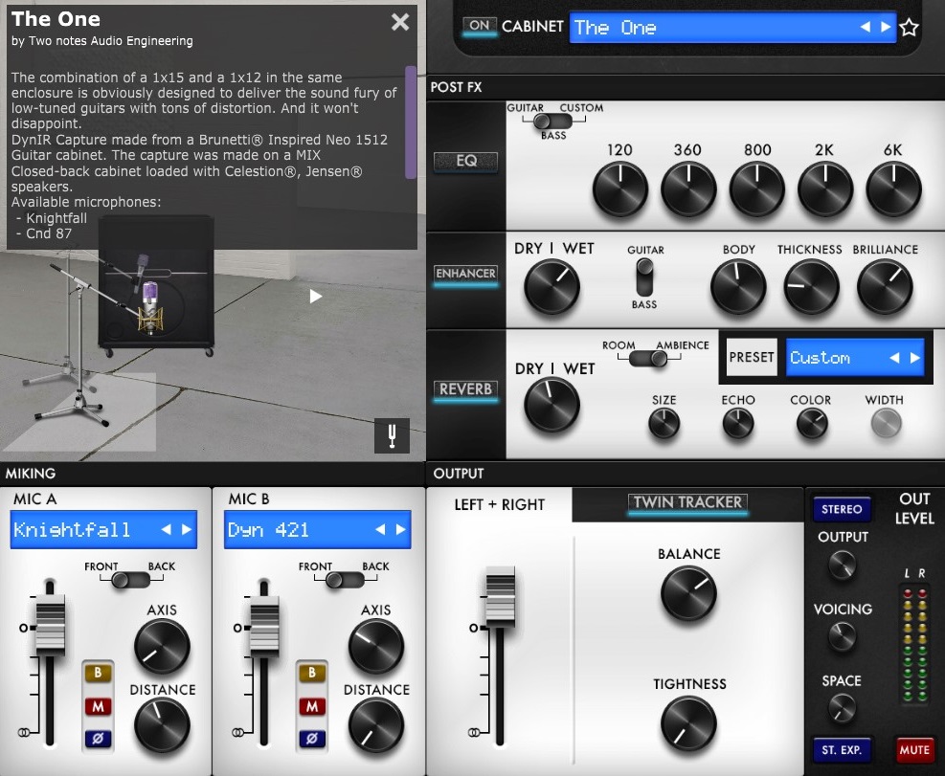This screenshot has height=776, width=945.
Task: Flip MIC B Front/Back switch
Action: tap(345, 580)
